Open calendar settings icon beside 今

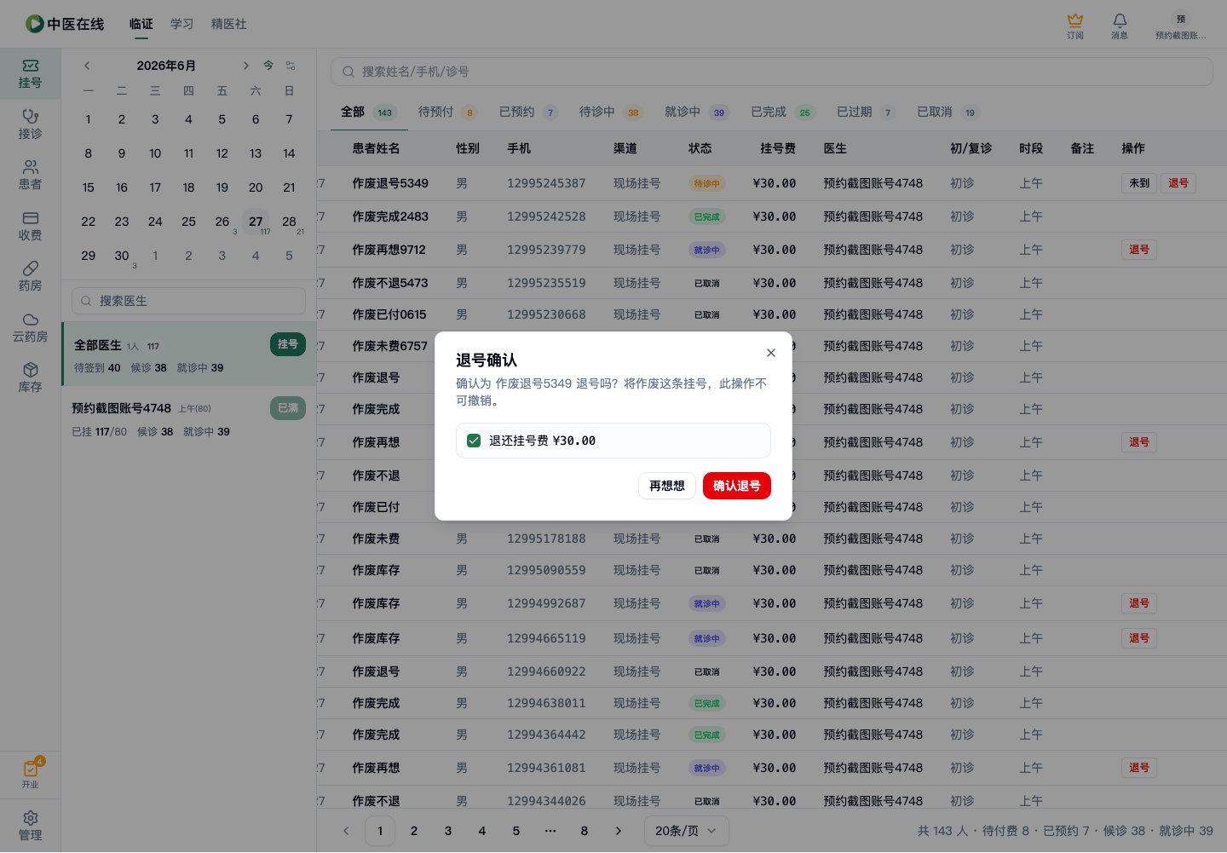pos(291,66)
